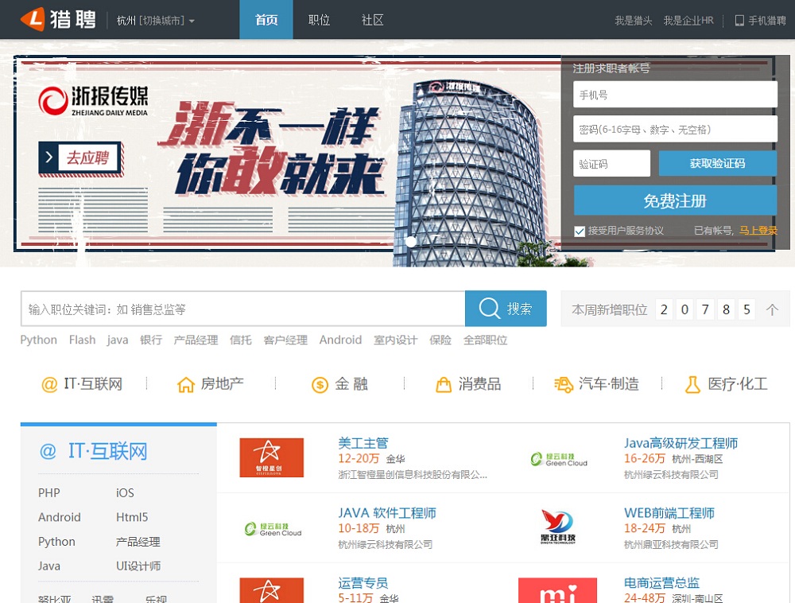Open the UI设计师 sidebar link
Viewport: 795px width, 603px height.
[x=138, y=566]
